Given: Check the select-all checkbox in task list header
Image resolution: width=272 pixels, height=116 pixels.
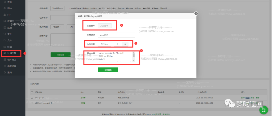Looking at the screenshot, I should 32,92.
